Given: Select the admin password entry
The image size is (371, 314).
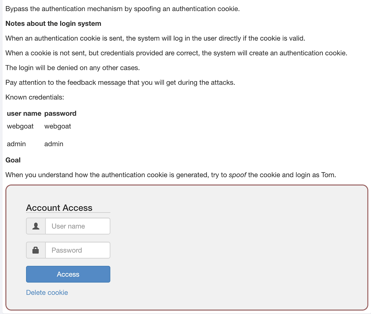Looking at the screenshot, I should click(x=54, y=144).
